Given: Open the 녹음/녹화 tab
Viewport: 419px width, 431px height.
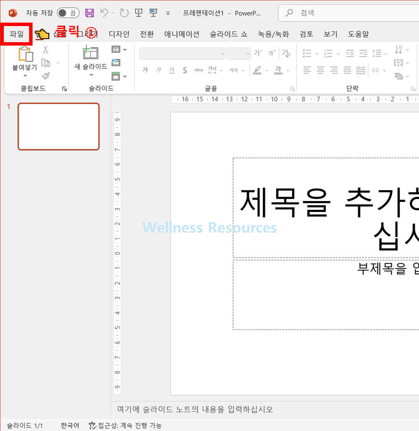Looking at the screenshot, I should (x=273, y=34).
